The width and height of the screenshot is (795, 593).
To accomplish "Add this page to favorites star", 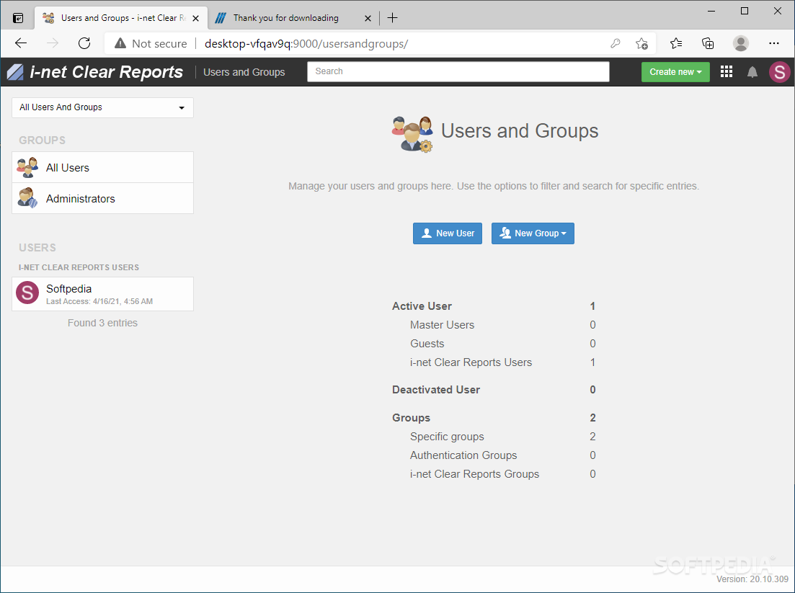I will point(641,43).
